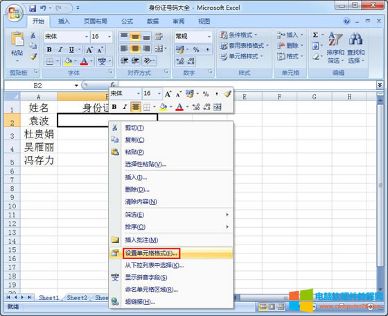Click the Merge and Center icon in ribbon
This screenshot has width=388, height=316.
pos(159,49)
